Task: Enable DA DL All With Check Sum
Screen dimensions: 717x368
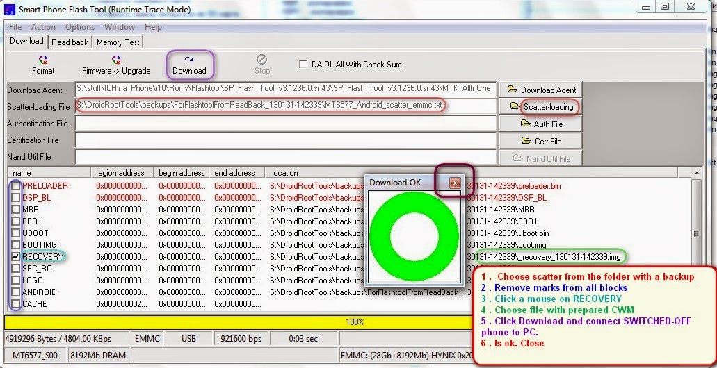Action: 303,65
